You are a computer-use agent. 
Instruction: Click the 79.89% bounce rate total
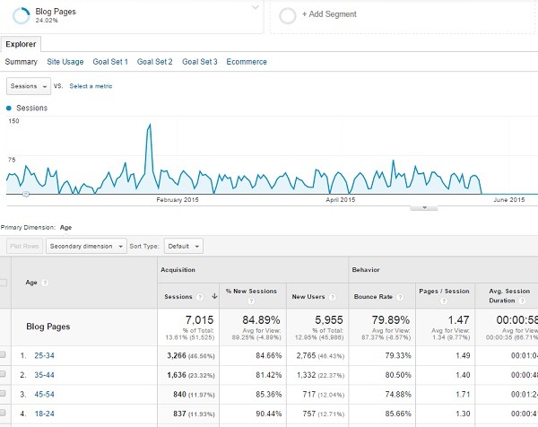[390, 320]
